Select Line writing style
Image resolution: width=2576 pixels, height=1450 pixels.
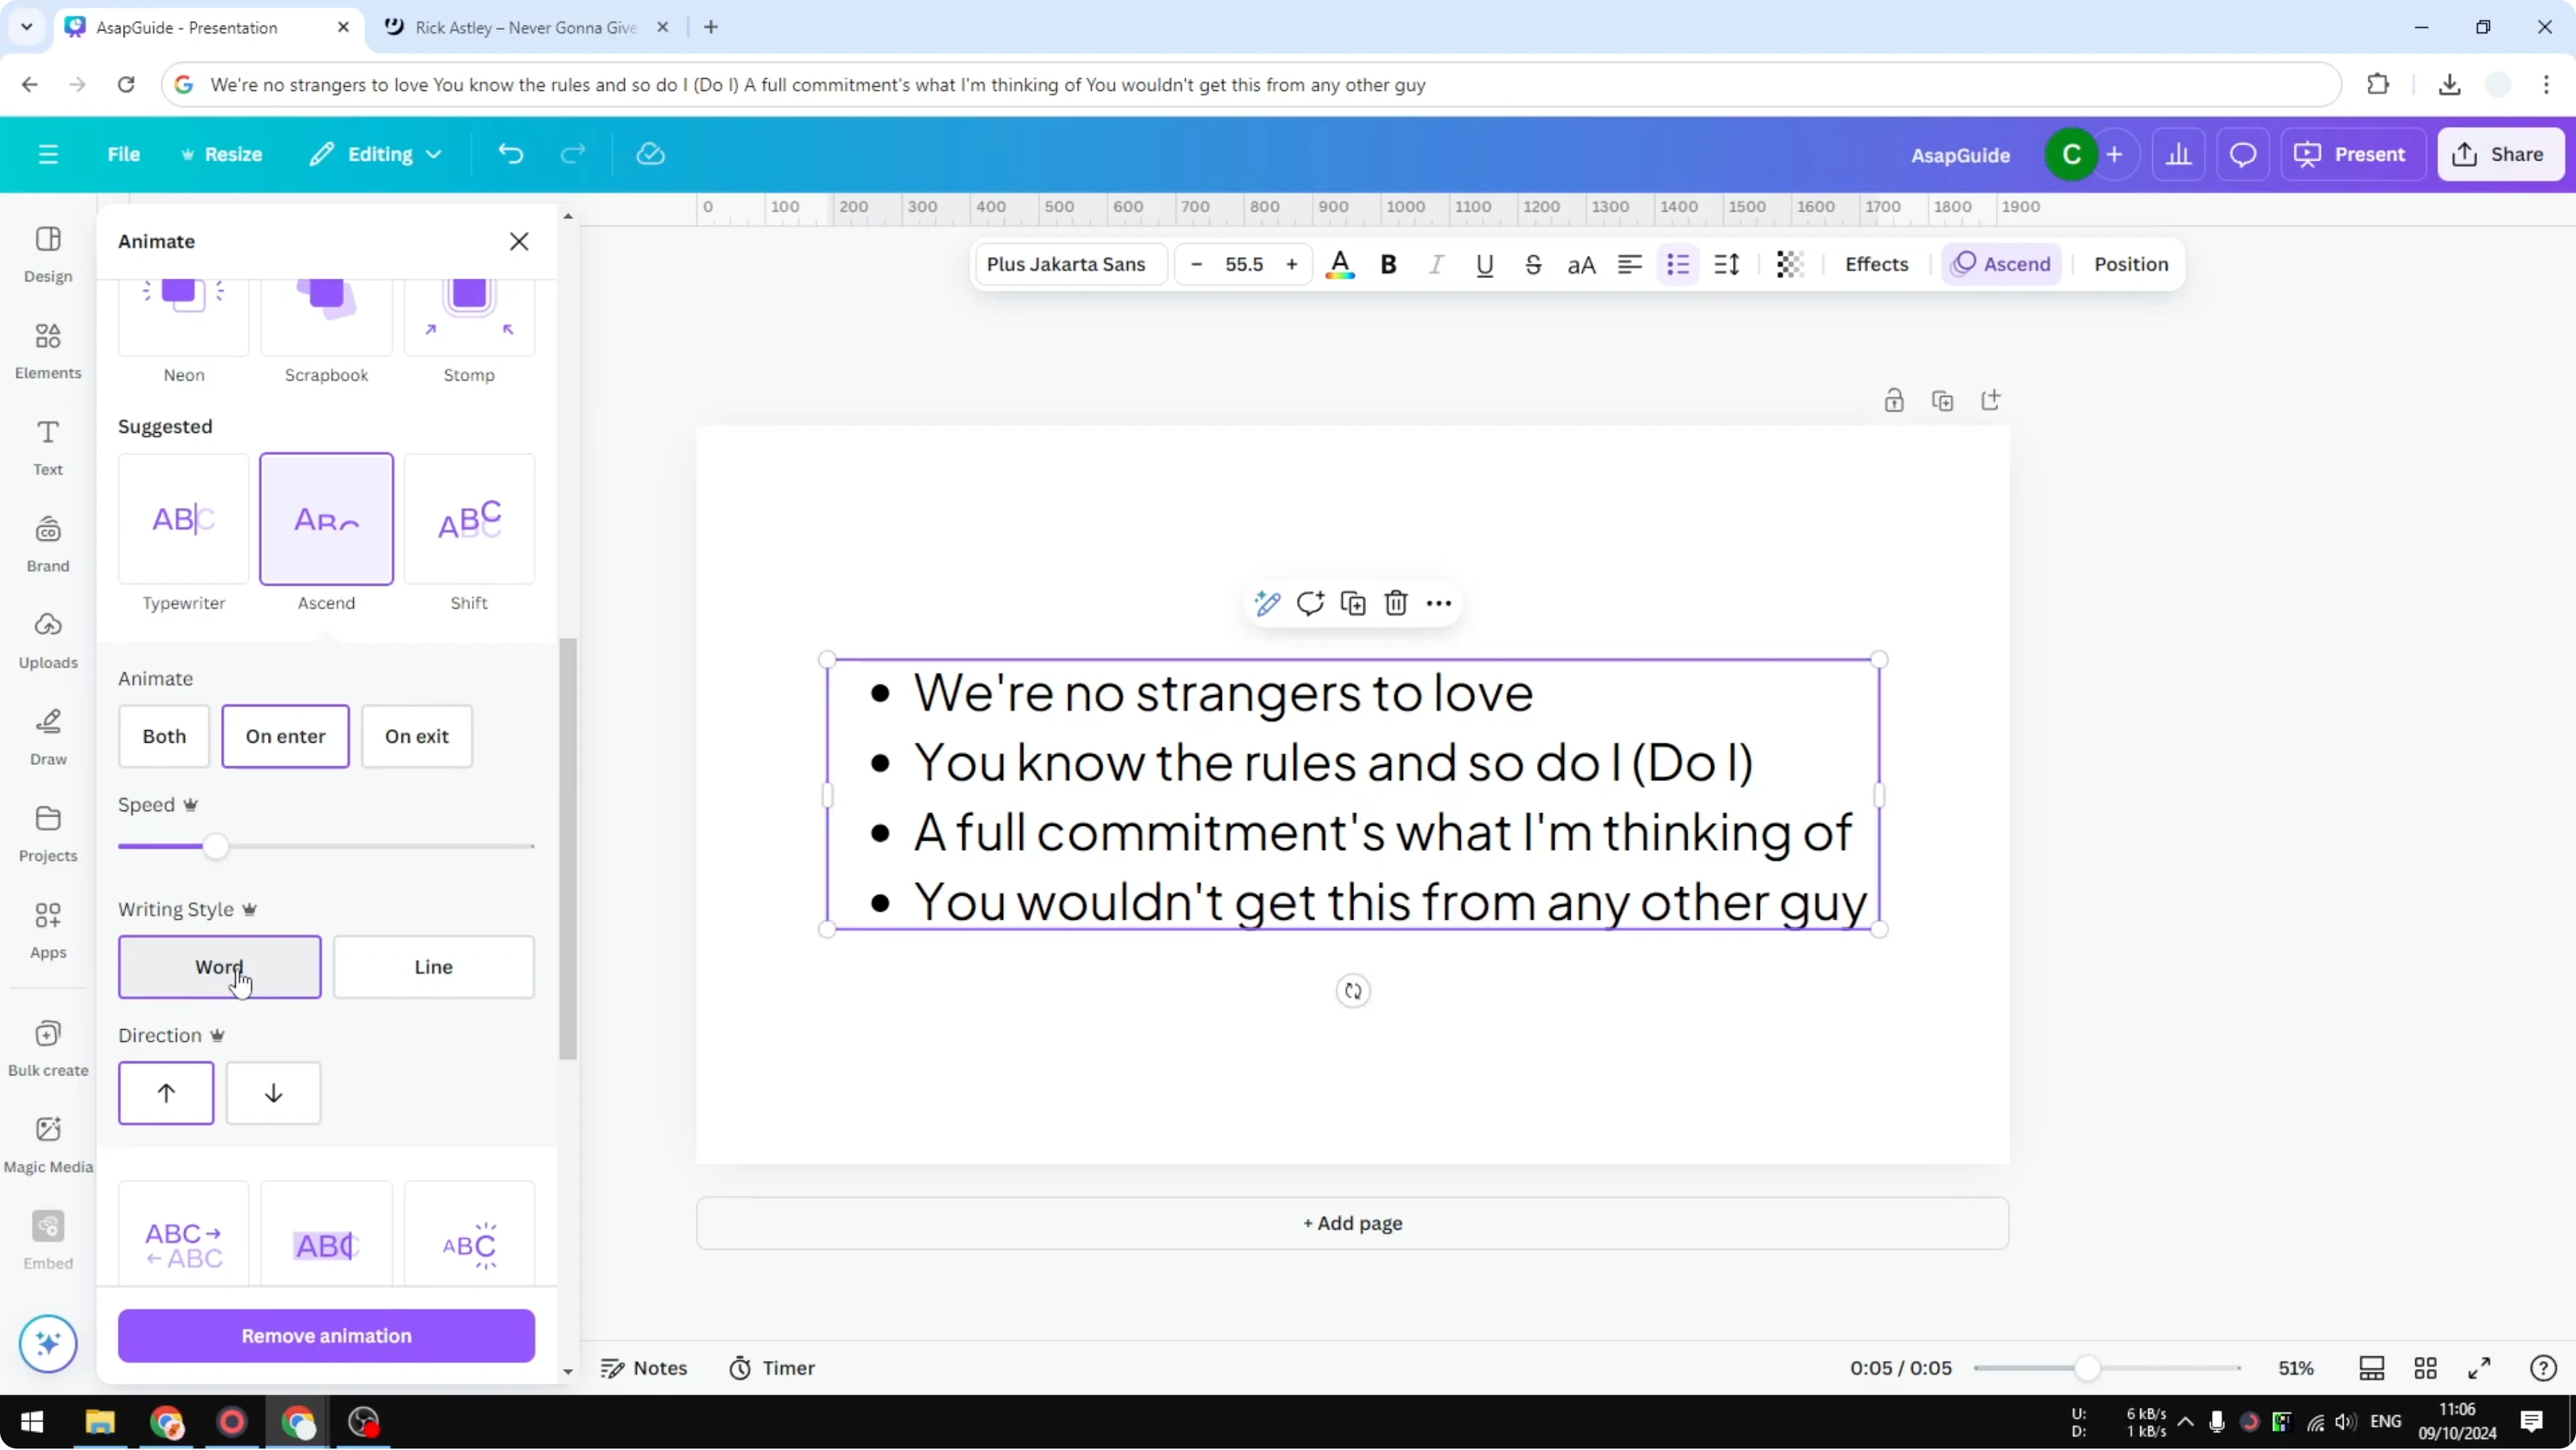(434, 967)
